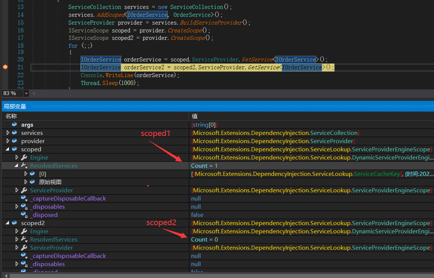Open the 83 % zoom dropdown
Image resolution: width=434 pixels, height=278 pixels.
click(x=26, y=93)
